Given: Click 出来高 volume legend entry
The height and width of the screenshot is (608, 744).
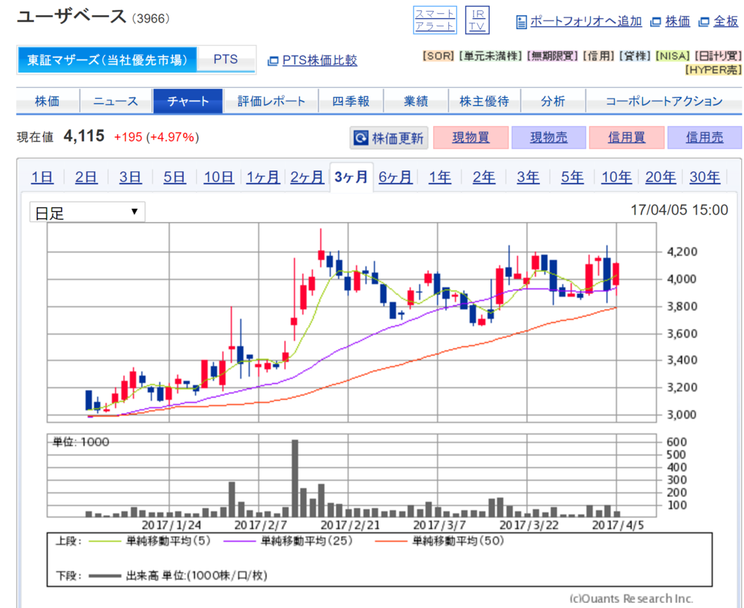Looking at the screenshot, I should [x=178, y=576].
